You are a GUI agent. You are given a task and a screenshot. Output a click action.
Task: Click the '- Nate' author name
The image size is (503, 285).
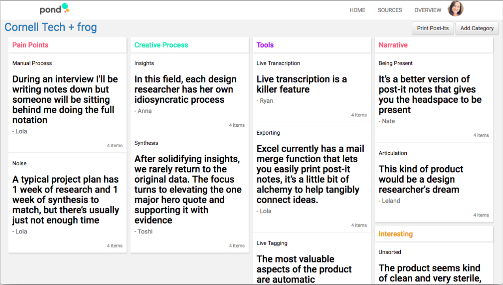(x=387, y=121)
